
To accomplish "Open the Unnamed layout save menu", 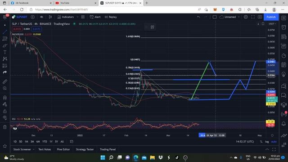I will pyautogui.click(x=228, y=17).
